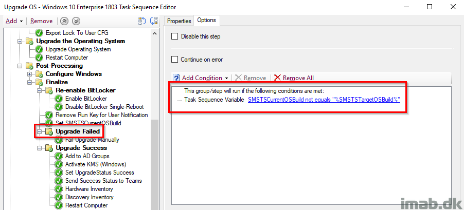This screenshot has width=464, height=210.
Task: Collapse the Upgrade Success group
Action: (40, 148)
